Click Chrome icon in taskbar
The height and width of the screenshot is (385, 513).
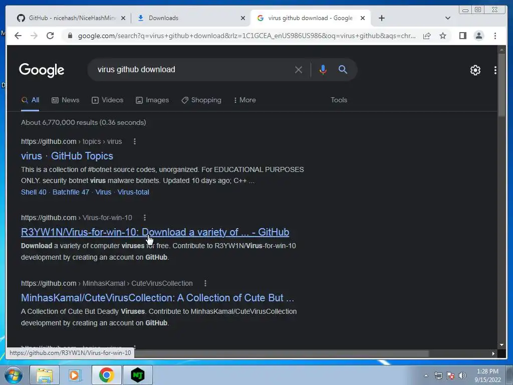(x=106, y=375)
